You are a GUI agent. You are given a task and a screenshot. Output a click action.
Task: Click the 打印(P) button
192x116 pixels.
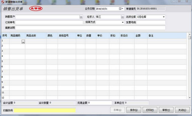150,110
